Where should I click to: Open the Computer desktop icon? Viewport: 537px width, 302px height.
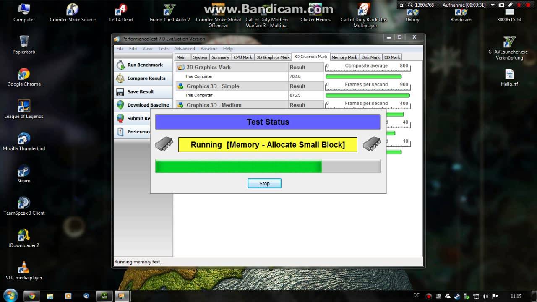[24, 9]
